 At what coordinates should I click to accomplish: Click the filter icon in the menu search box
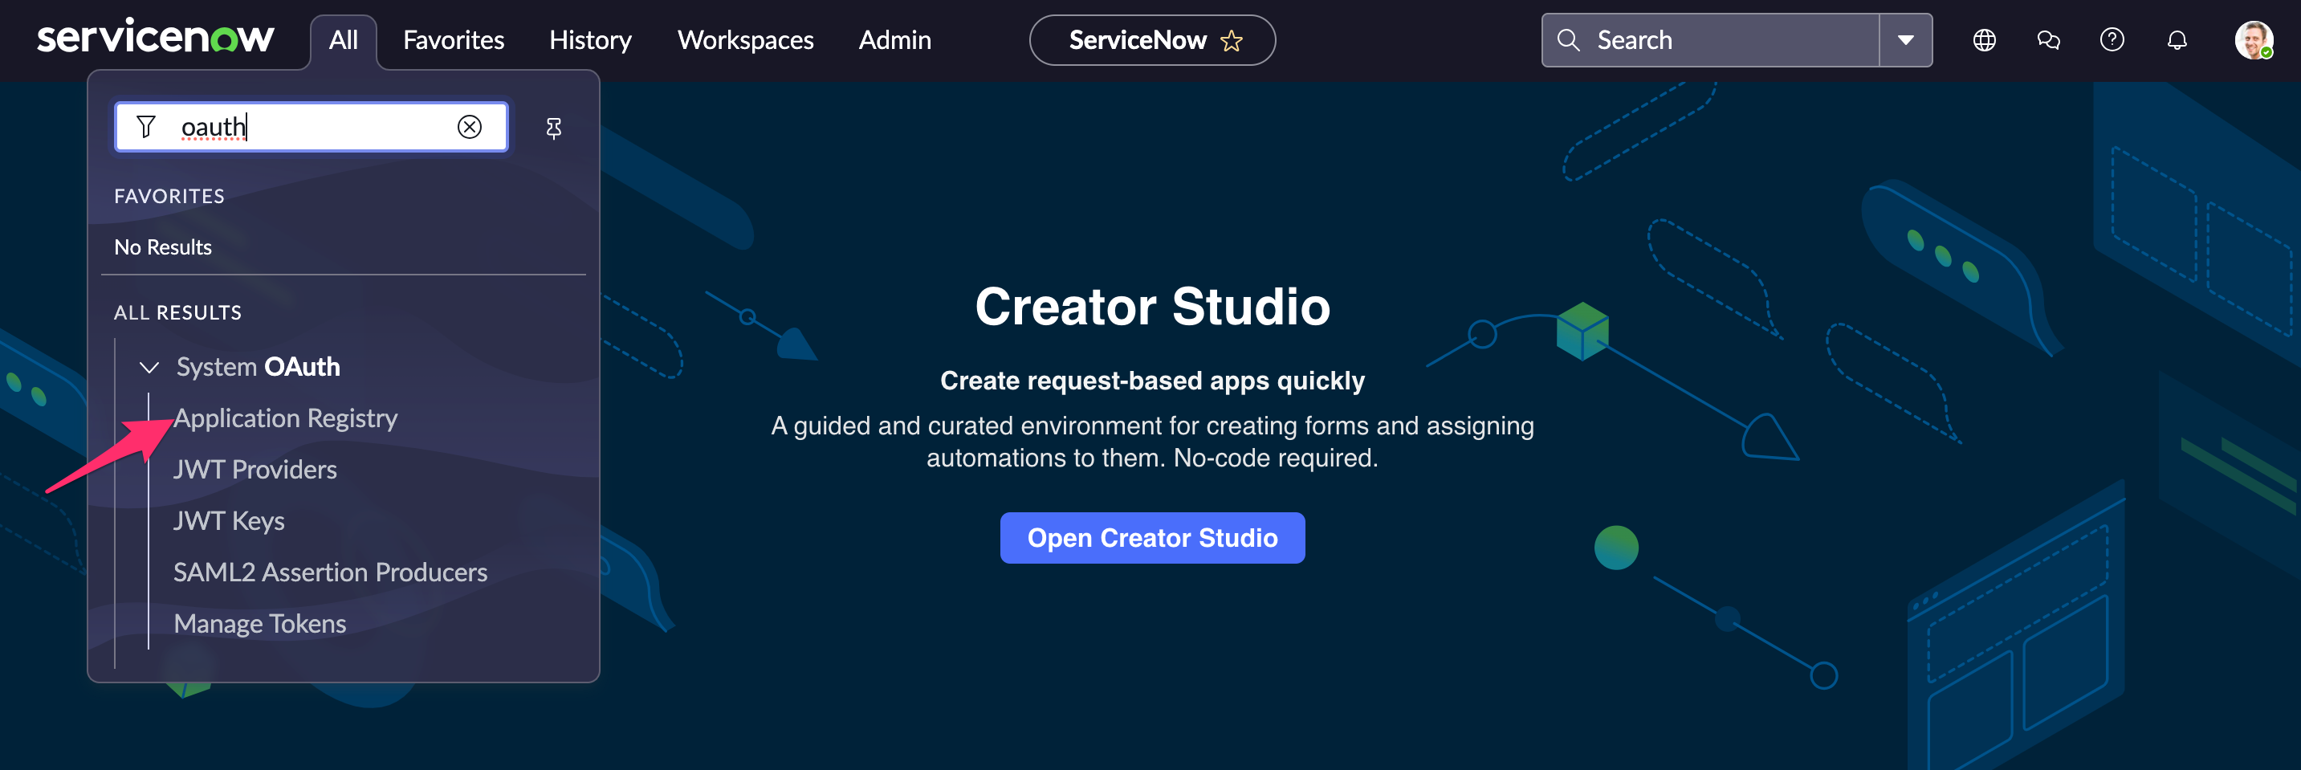click(148, 127)
